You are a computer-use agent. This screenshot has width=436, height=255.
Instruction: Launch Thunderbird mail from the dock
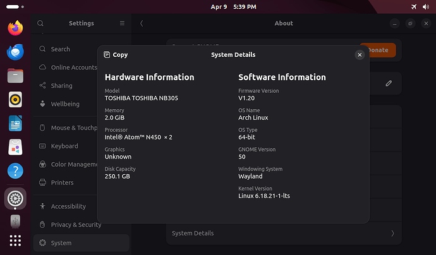pos(15,52)
